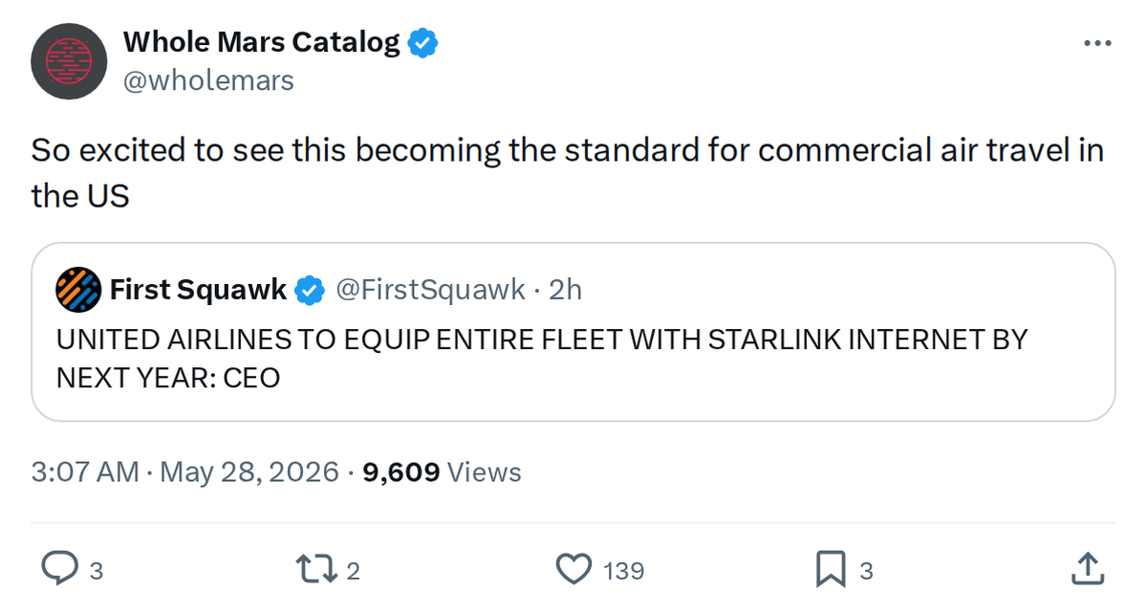1147x614 pixels.
Task: Click the @FirstSquawk handle in quoted post
Action: 430,290
